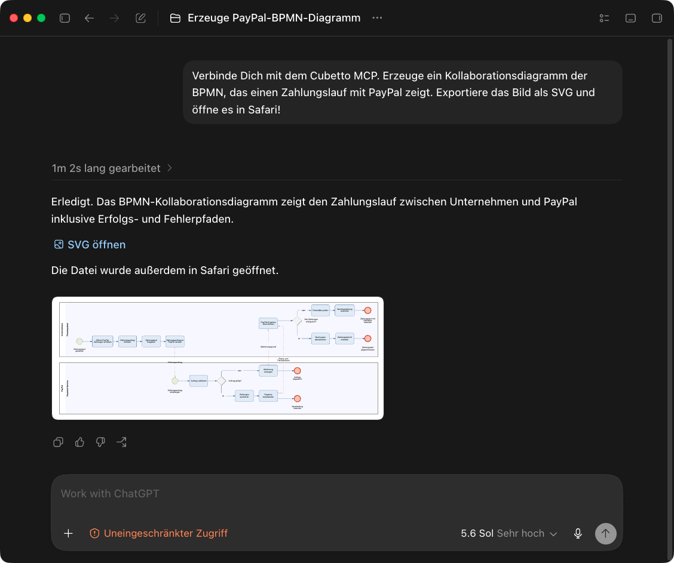The image size is (674, 563).
Task: Toggle the sidebar panel icon
Action: (x=65, y=18)
